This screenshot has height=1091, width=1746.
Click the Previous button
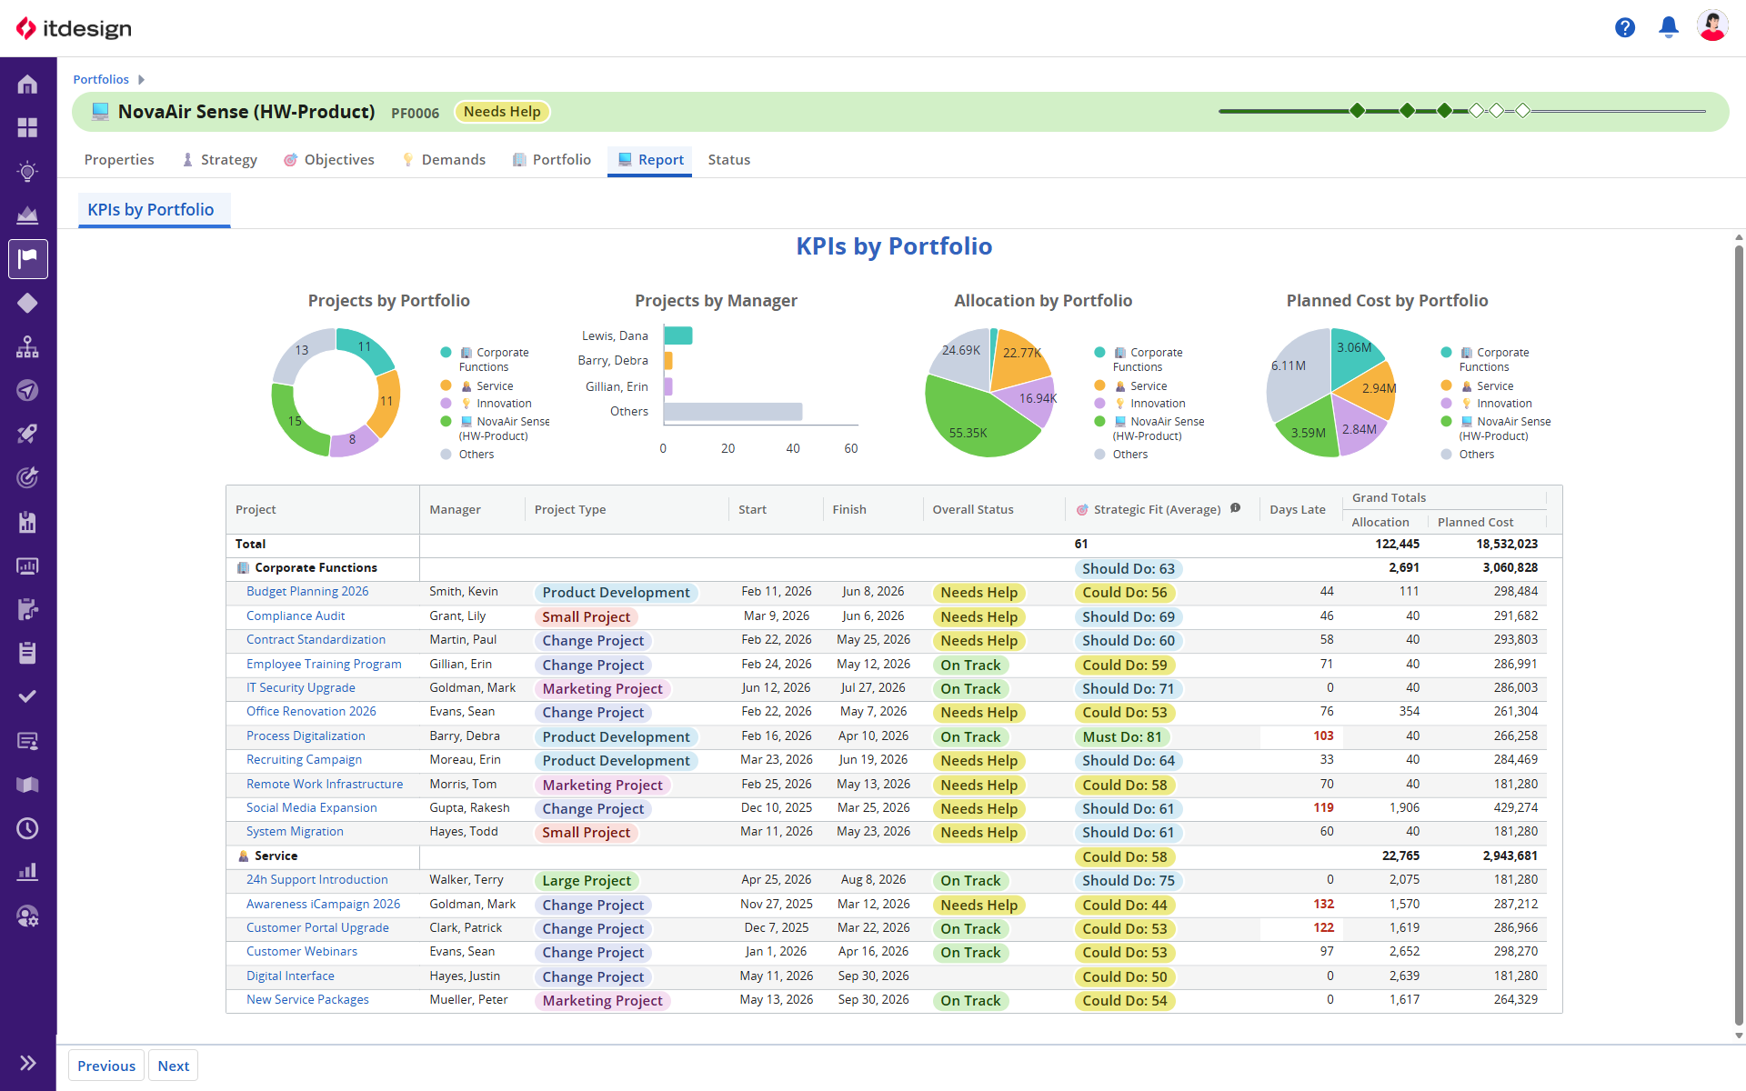106,1066
